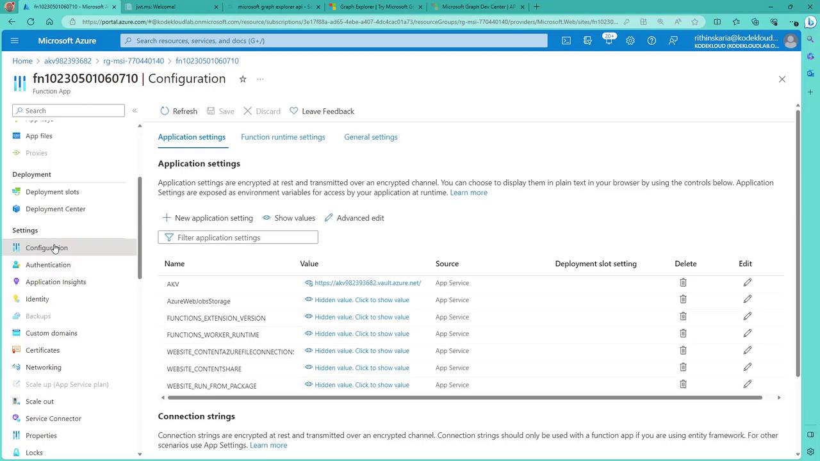The image size is (820, 461).
Task: Delete the WEBSITE_CONTENTSHARE setting
Action: (683, 367)
